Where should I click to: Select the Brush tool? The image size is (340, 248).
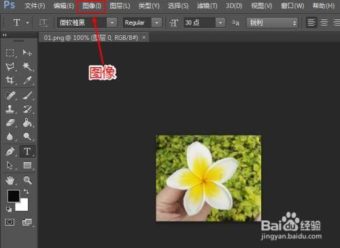tap(27, 96)
